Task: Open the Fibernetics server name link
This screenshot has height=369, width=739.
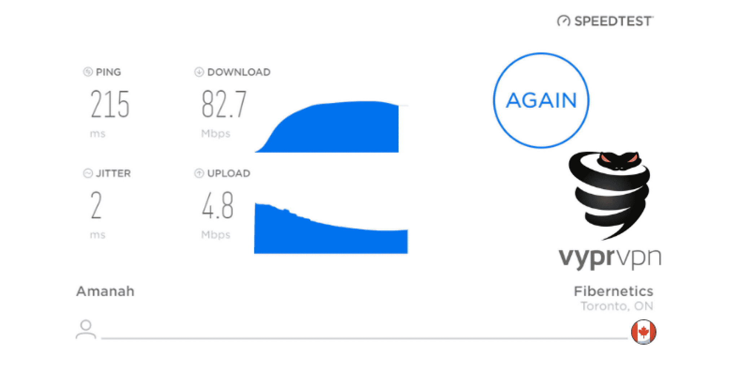Action: (613, 291)
